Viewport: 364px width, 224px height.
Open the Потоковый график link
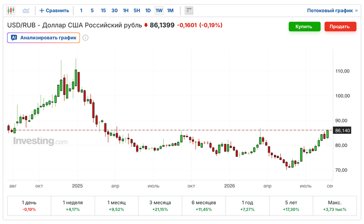pos(332,10)
